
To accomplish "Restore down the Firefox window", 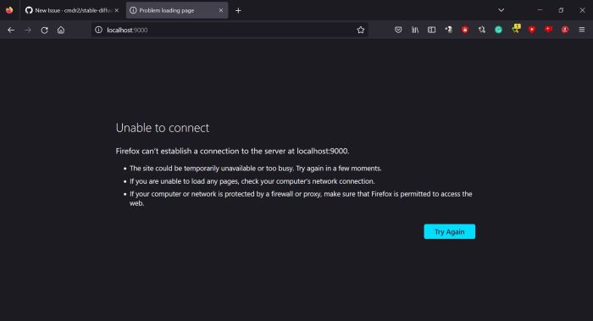I will [x=561, y=10].
